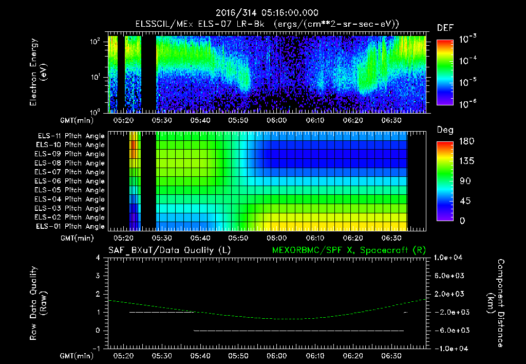Click the 135 degree scale value

(466, 161)
